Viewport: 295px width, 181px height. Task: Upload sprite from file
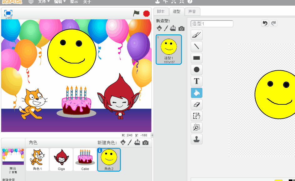pos(137,142)
